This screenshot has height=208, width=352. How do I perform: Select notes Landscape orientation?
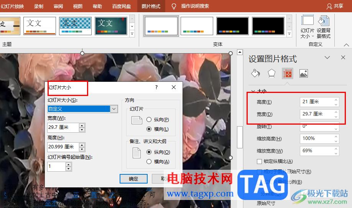pos(158,161)
